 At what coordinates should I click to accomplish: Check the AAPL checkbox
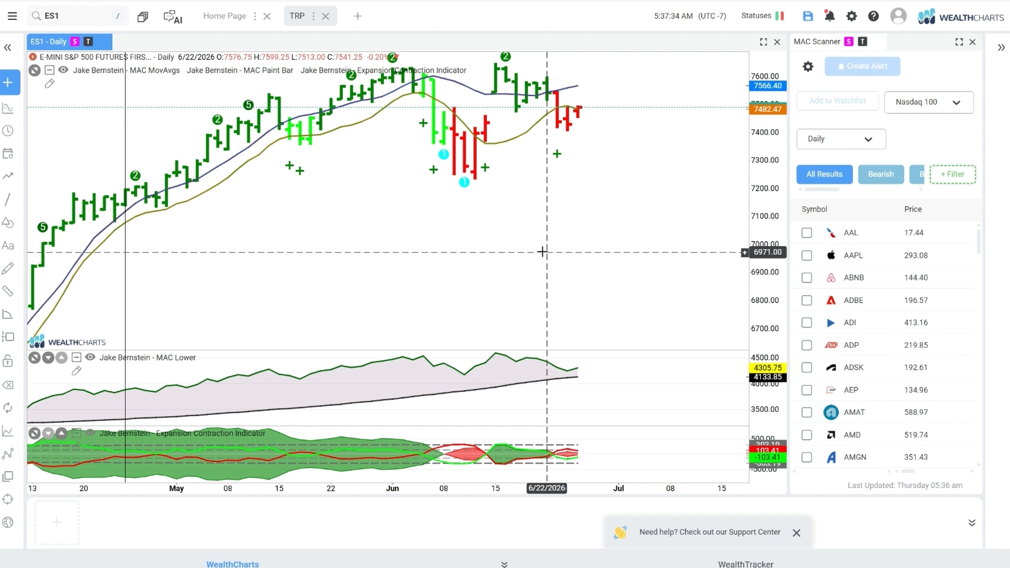[806, 256]
